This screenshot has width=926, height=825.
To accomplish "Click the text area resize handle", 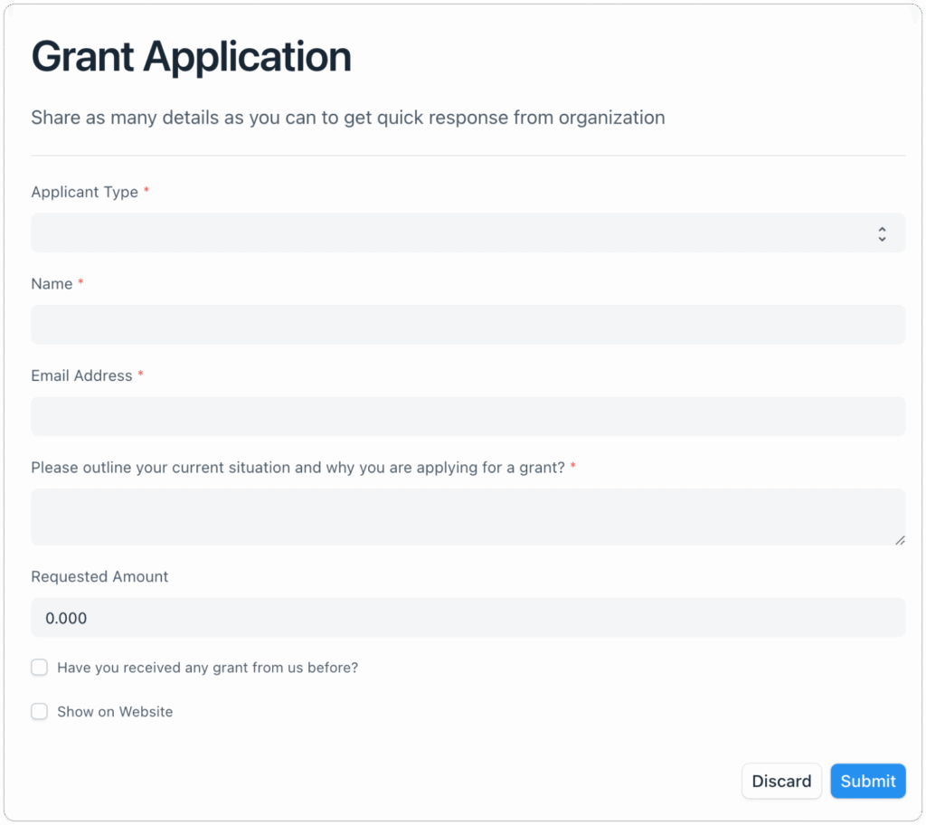I will pos(899,539).
